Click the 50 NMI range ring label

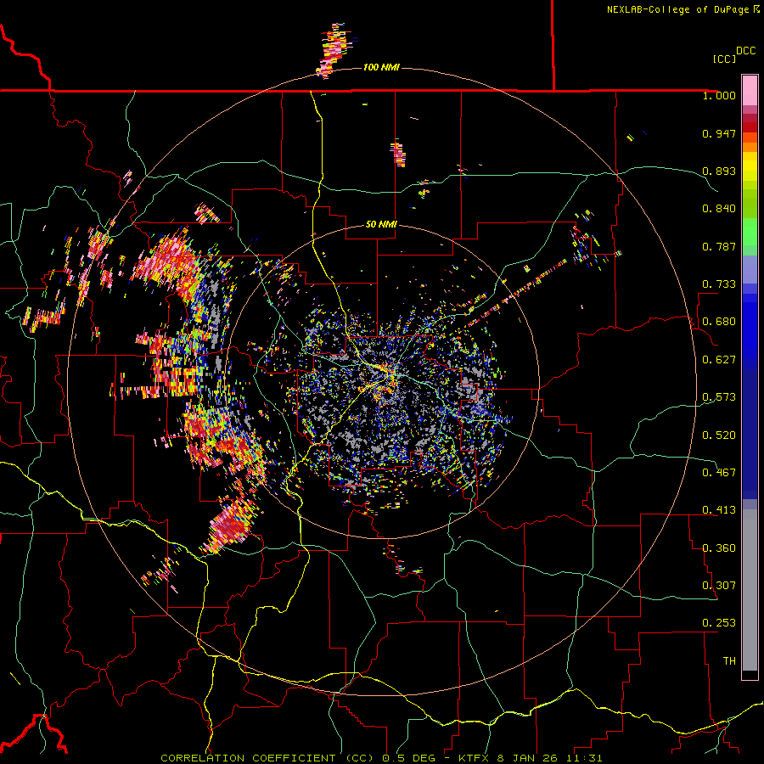coord(381,224)
